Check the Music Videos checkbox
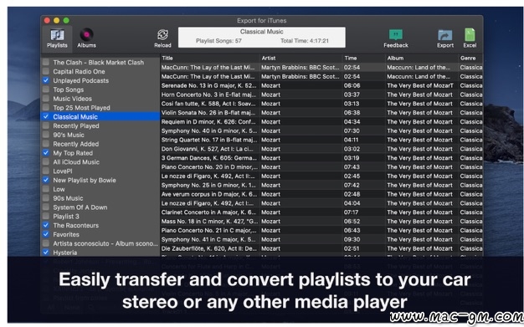This screenshot has height=327, width=524. click(46, 98)
